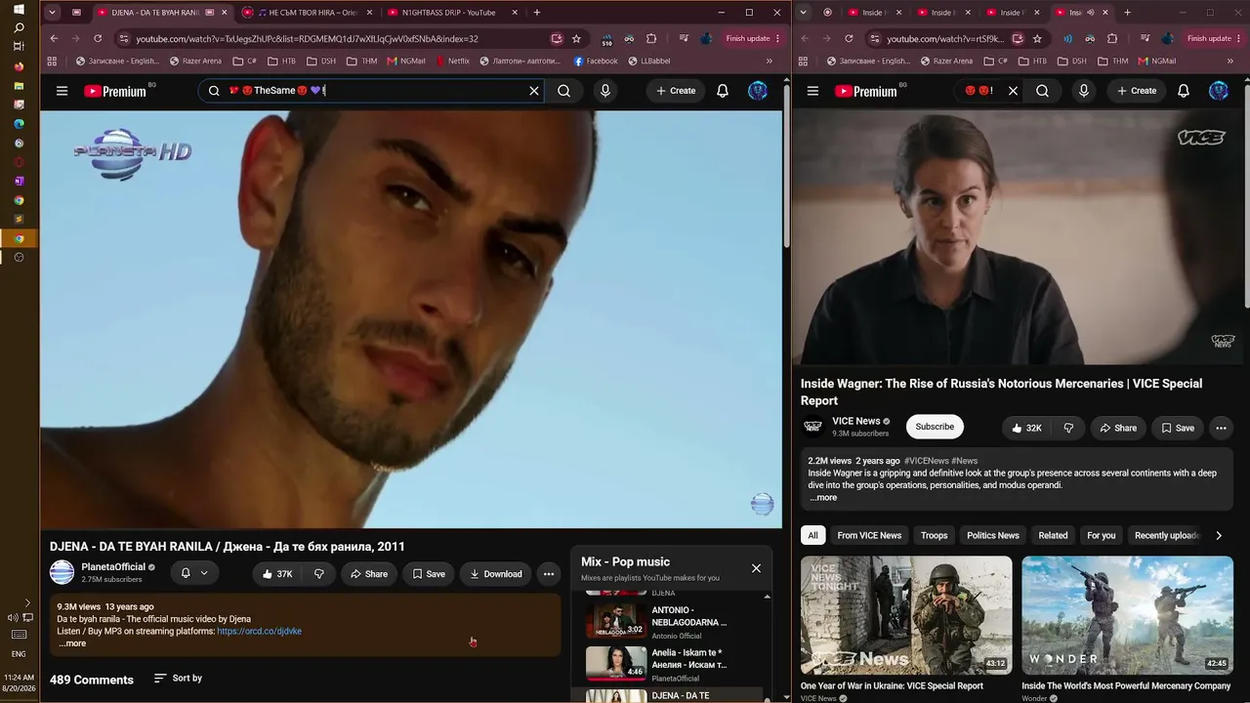Show more bookmarks in left browser
The image size is (1250, 703).
769,61
